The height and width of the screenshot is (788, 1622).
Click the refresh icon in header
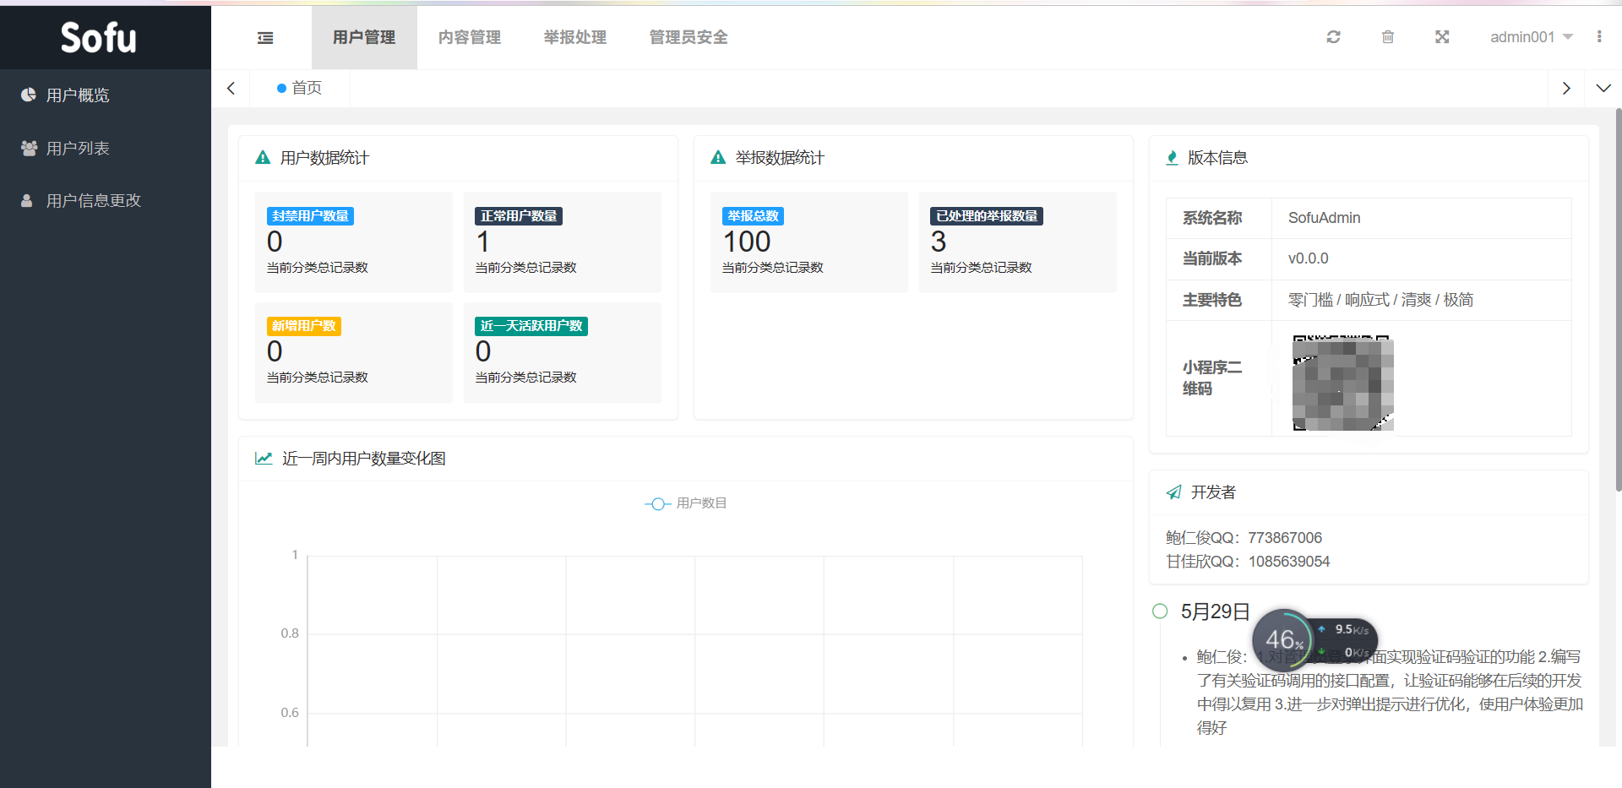pyautogui.click(x=1333, y=37)
